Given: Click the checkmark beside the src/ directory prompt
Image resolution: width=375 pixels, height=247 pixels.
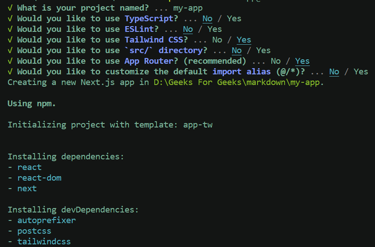Looking at the screenshot, I should point(10,50).
